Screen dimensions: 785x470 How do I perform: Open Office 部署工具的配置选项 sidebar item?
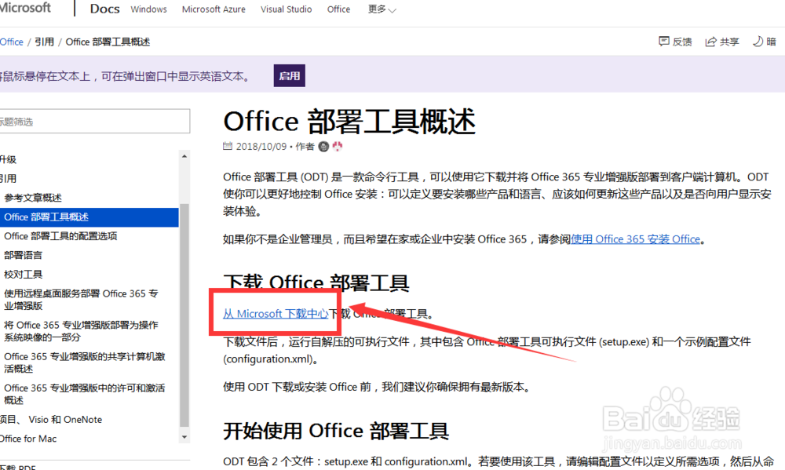point(60,235)
